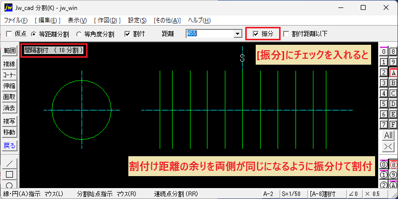Image resolution: width=398 pixels, height=199 pixels.
Task: Open the 距離 dropdown arrow
Action: click(x=237, y=34)
